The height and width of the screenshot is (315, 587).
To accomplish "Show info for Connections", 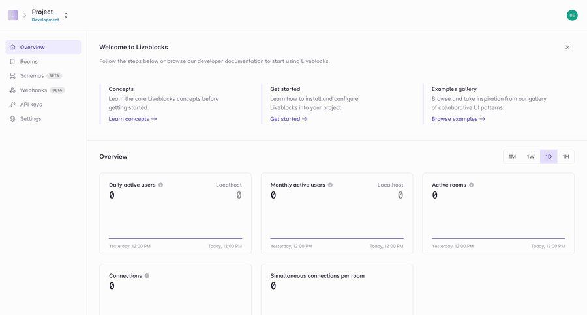I will click(147, 276).
